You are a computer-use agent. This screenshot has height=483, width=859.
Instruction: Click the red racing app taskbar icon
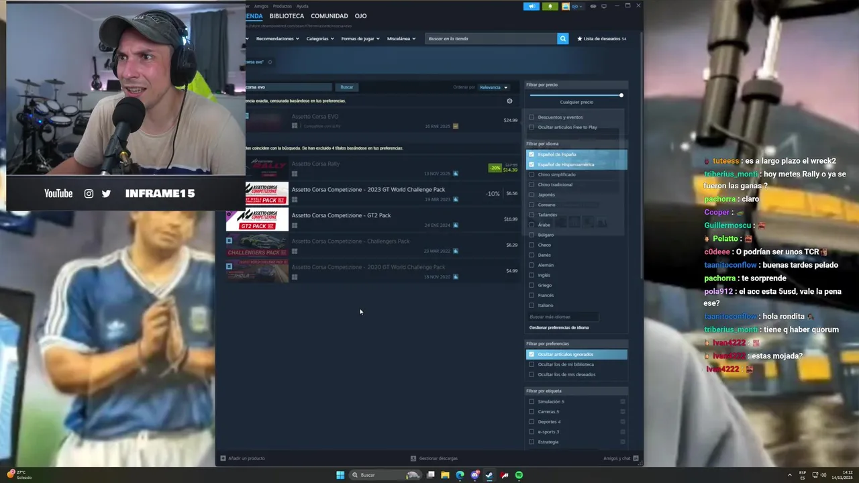[504, 475]
